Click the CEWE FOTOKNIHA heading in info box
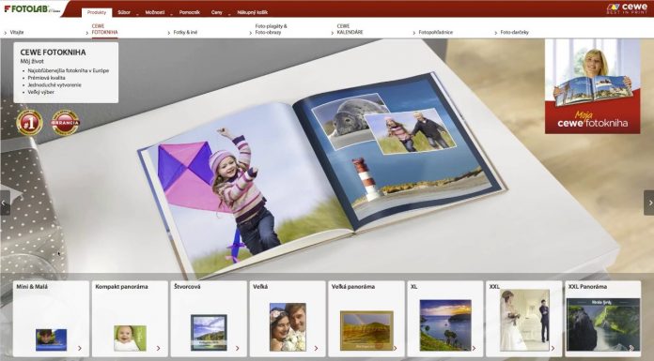This screenshot has width=654, height=361. click(53, 53)
